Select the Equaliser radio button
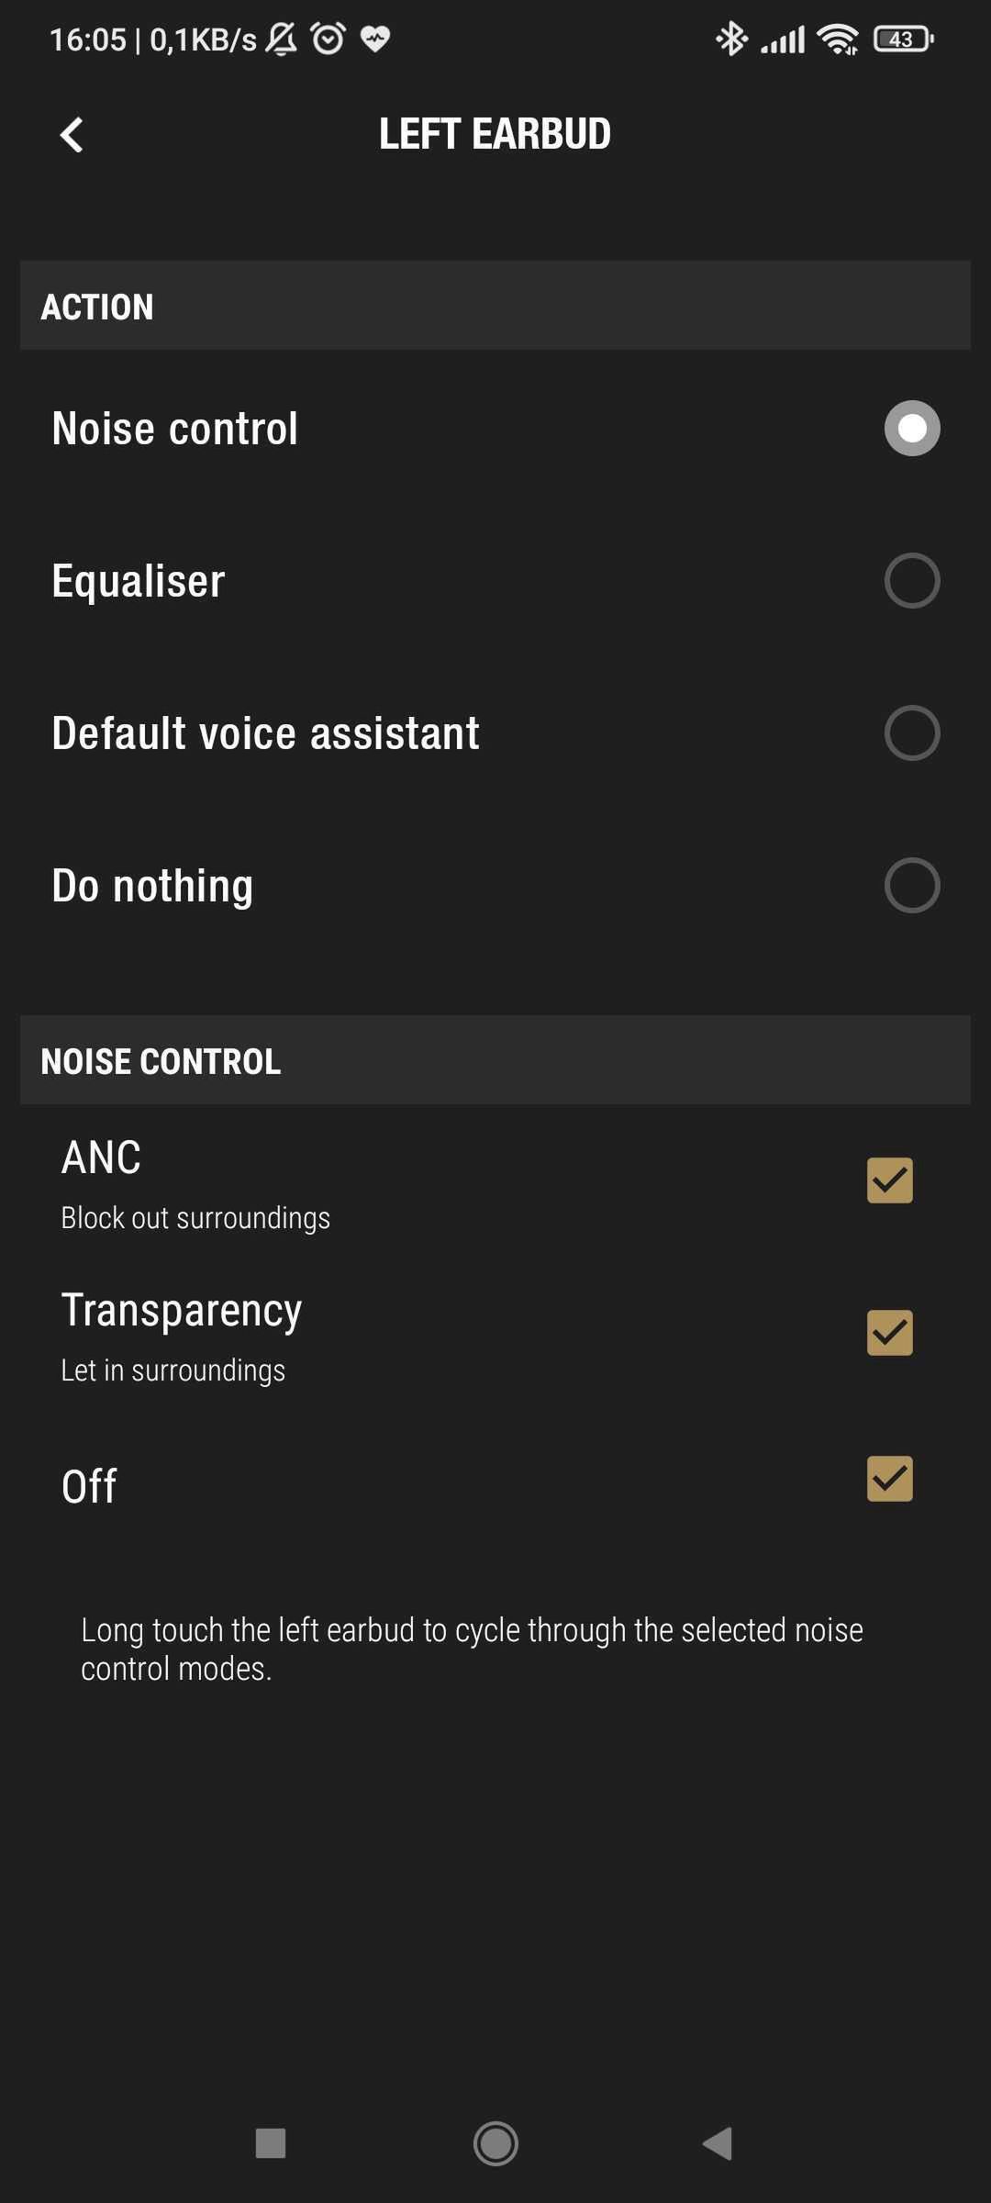Viewport: 991px width, 2203px height. 912,580
